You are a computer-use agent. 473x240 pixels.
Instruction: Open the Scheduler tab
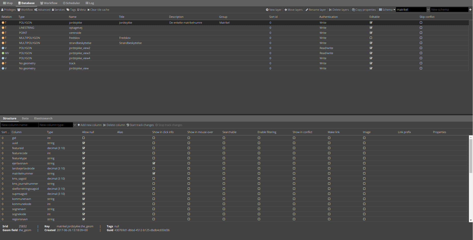71,3
